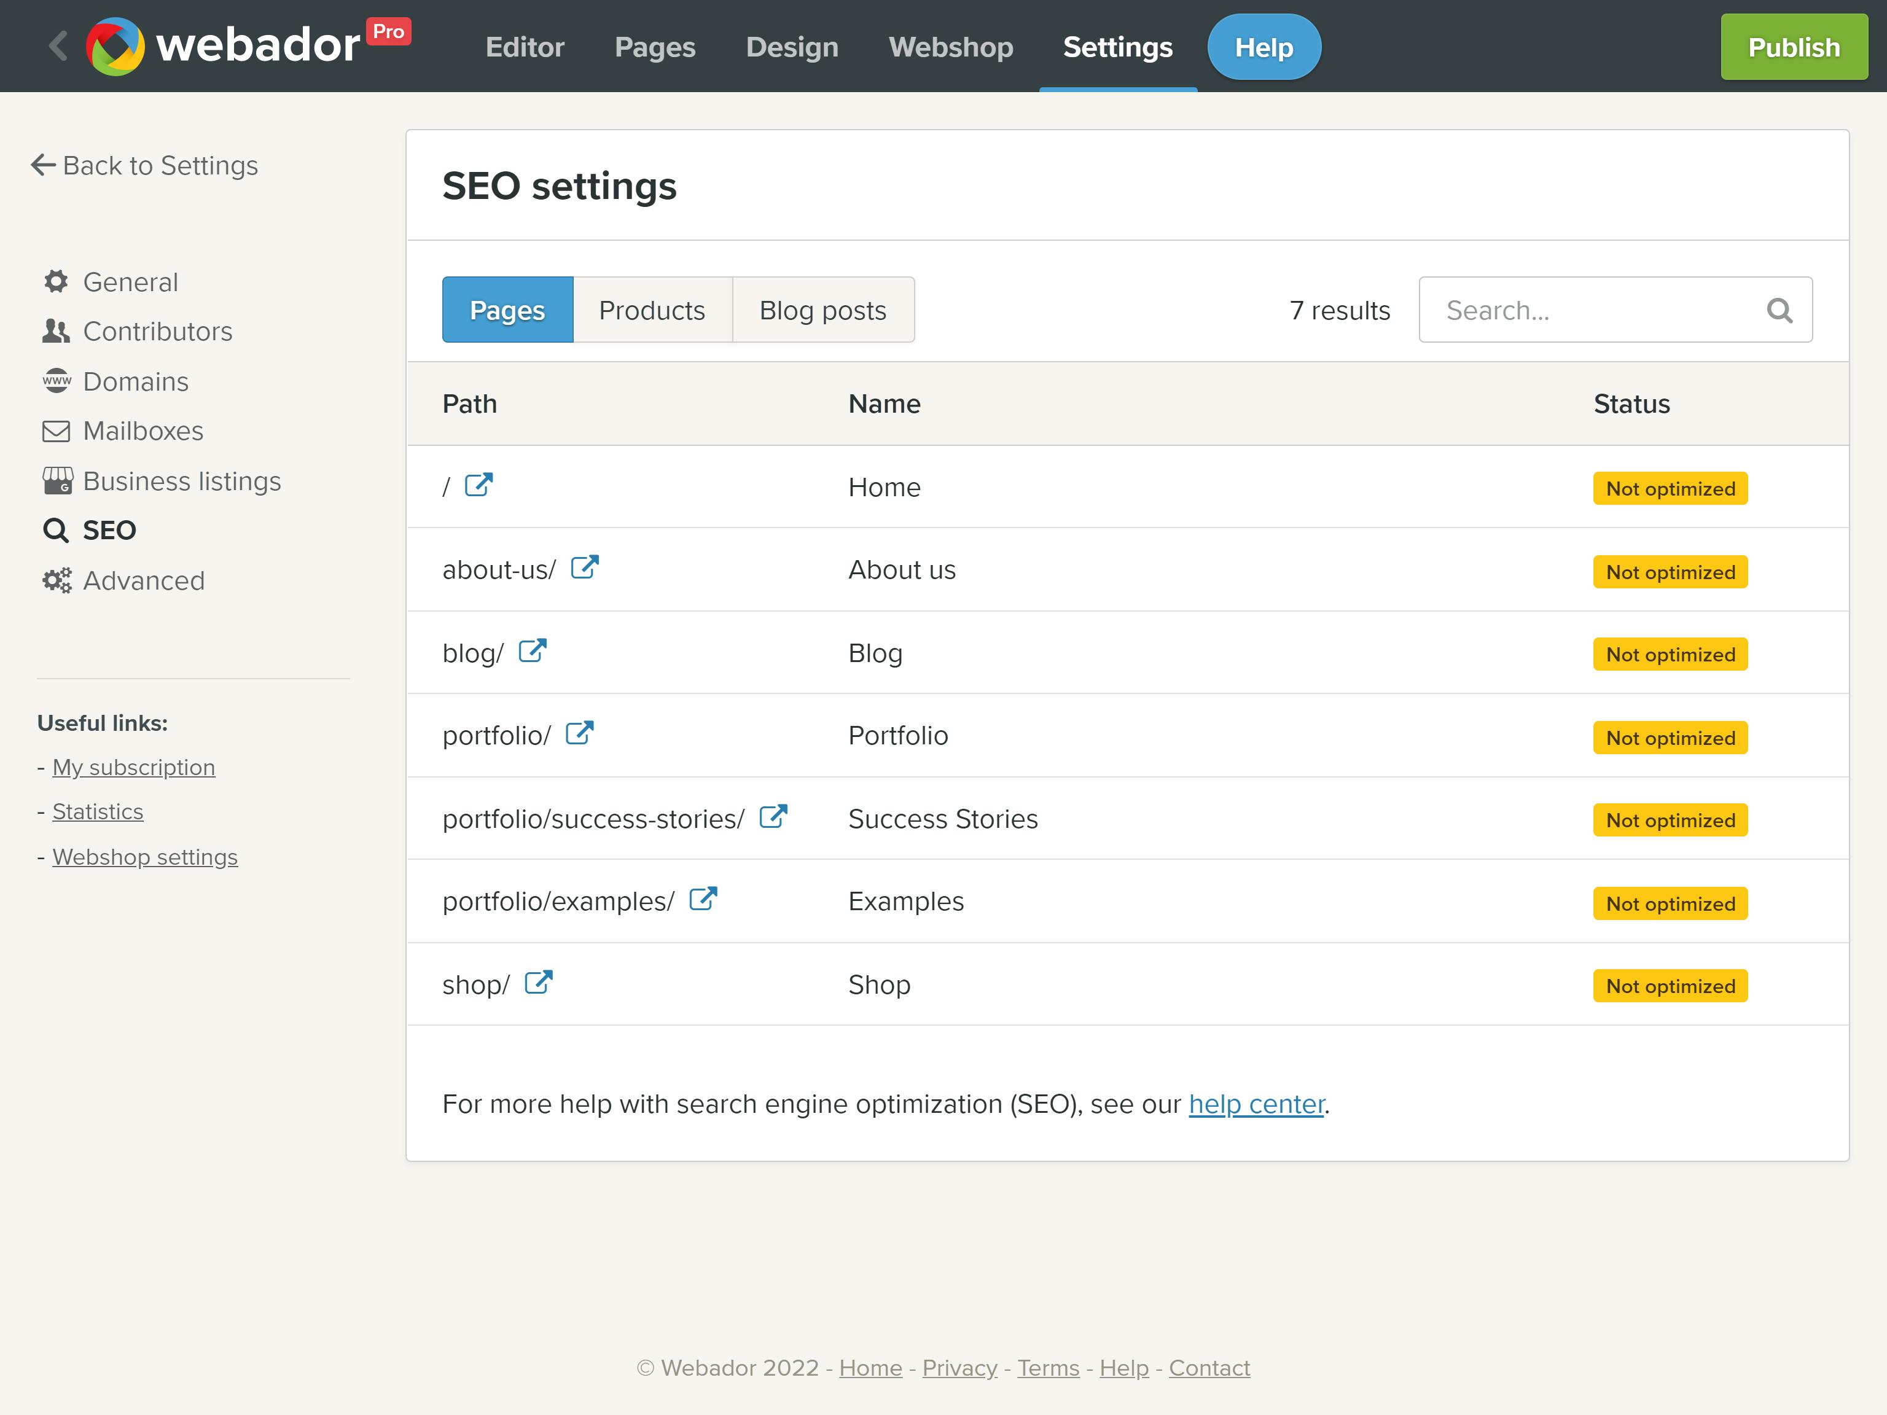The width and height of the screenshot is (1887, 1415).
Task: Open the Webshop menu item
Action: point(950,47)
